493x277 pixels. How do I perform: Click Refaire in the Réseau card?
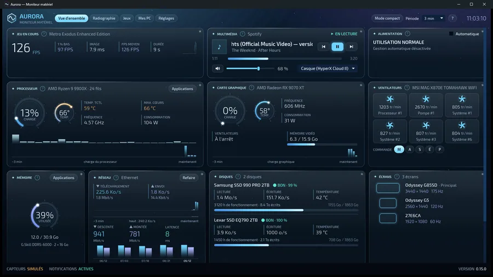pos(188,177)
